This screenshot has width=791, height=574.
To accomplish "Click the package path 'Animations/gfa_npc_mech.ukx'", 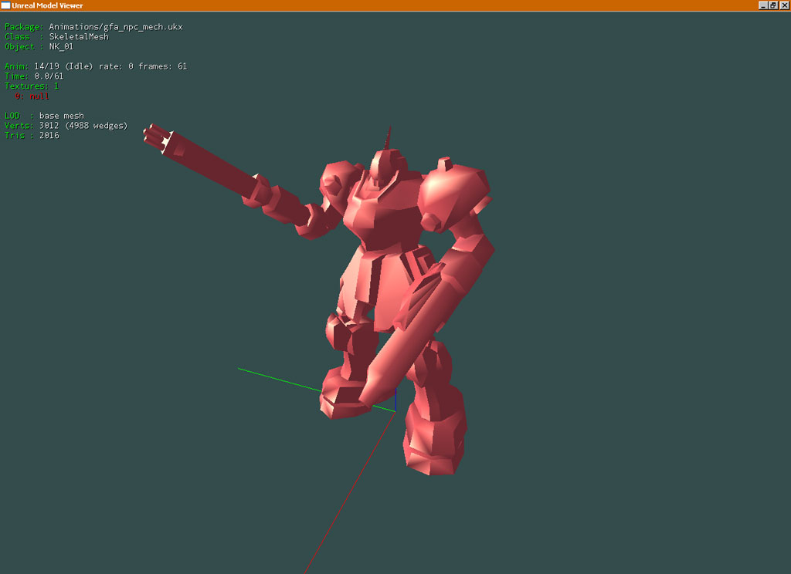I will [x=116, y=27].
